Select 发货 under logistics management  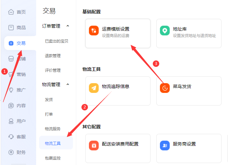point(49,100)
